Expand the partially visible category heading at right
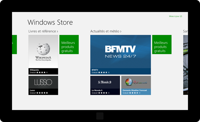This screenshot has height=122, width=200. 185,31
